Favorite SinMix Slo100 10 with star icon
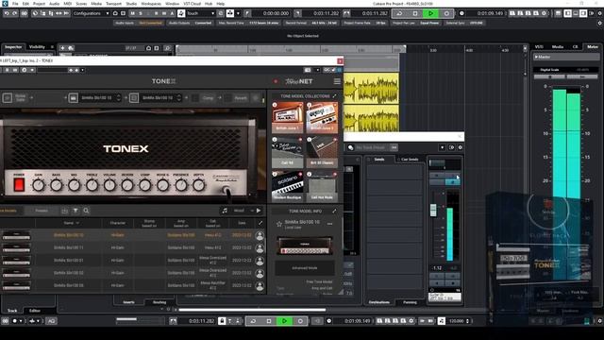 pyautogui.click(x=279, y=224)
